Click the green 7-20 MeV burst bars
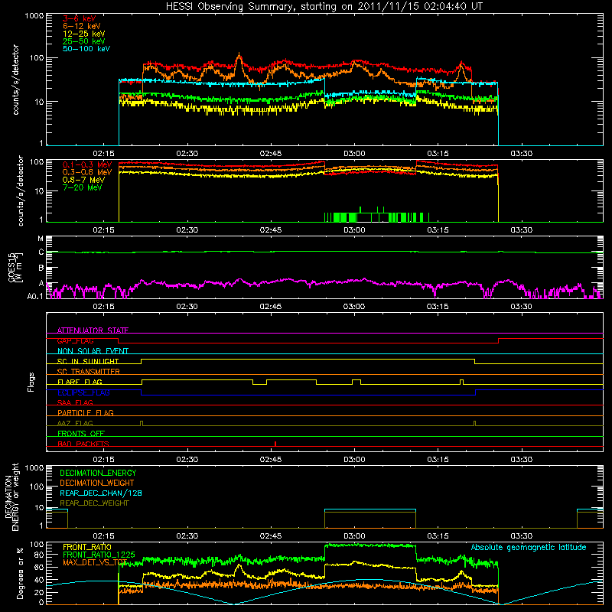 (x=376, y=216)
